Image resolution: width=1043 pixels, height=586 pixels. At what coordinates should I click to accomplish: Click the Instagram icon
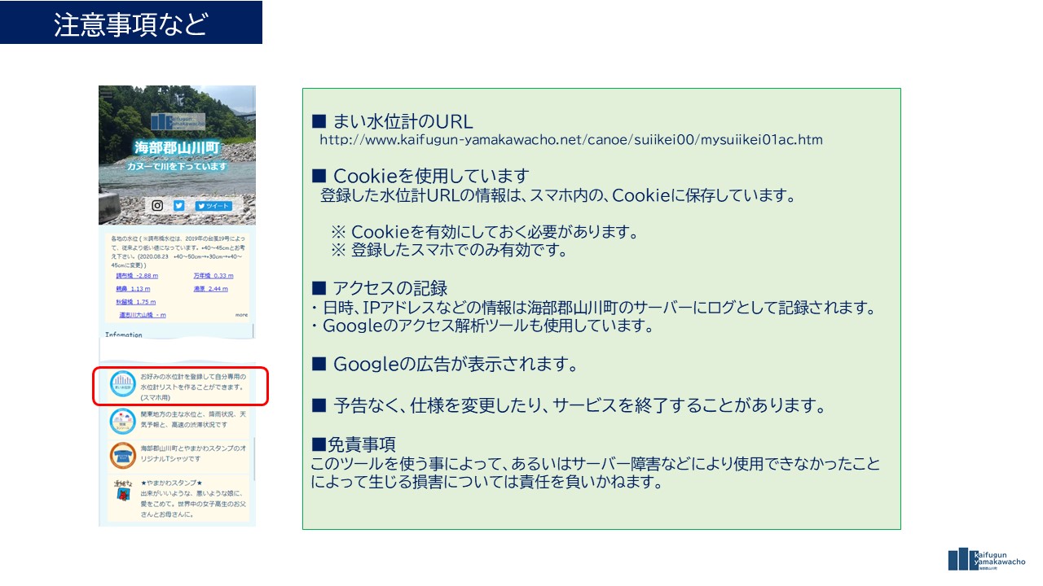(x=158, y=206)
